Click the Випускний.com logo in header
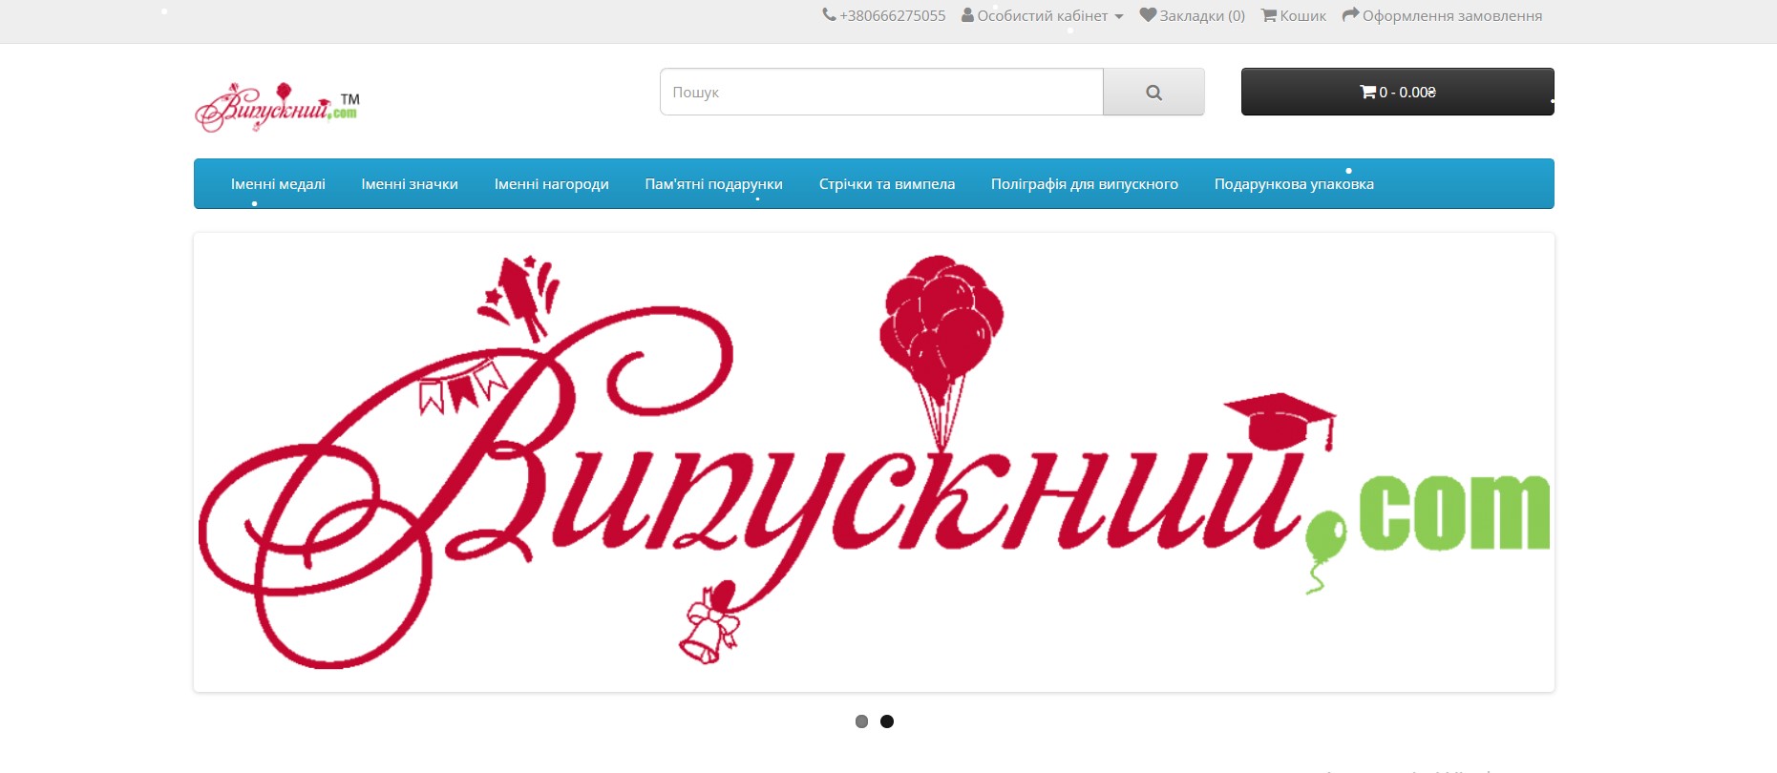The image size is (1777, 773). (277, 107)
